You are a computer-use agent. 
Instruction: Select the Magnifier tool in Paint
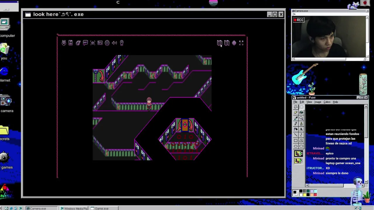click(x=301, y=118)
